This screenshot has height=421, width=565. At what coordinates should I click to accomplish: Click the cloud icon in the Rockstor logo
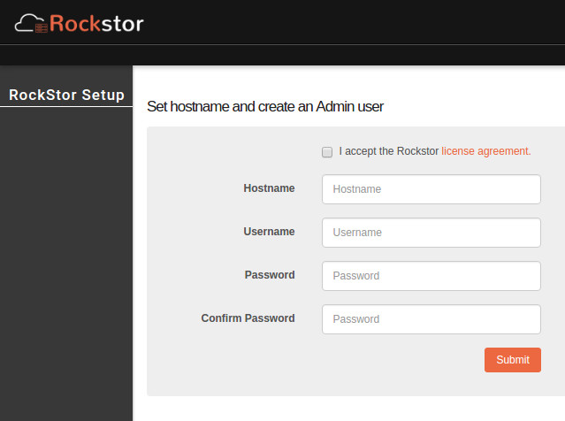[x=28, y=23]
